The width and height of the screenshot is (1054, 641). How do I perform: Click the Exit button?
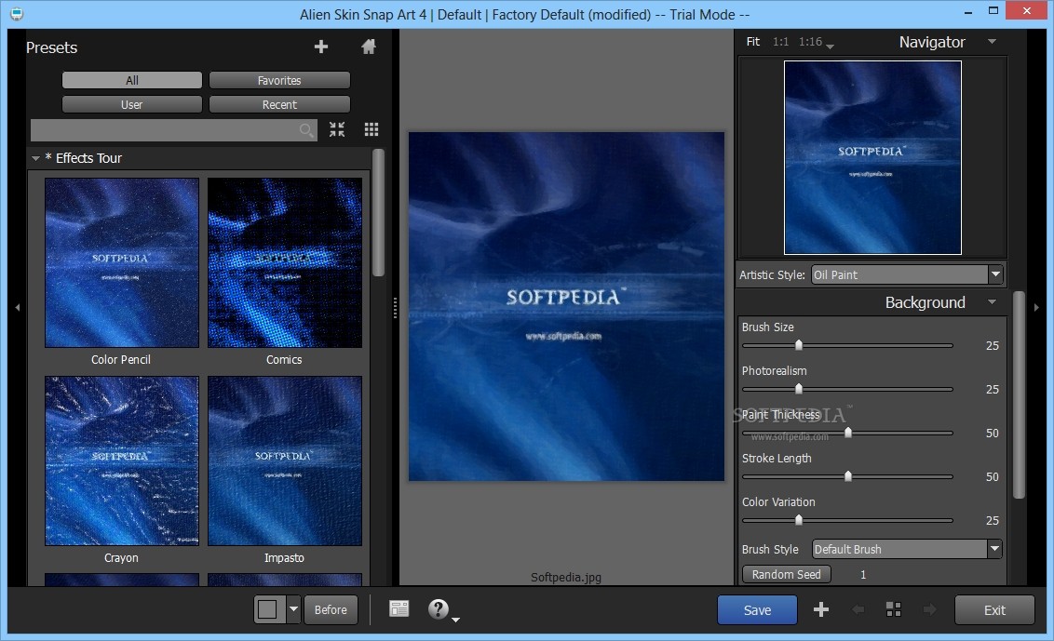pyautogui.click(x=994, y=609)
